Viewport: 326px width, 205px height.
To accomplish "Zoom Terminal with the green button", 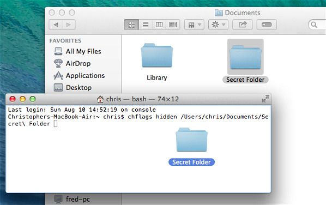I will click(x=33, y=99).
